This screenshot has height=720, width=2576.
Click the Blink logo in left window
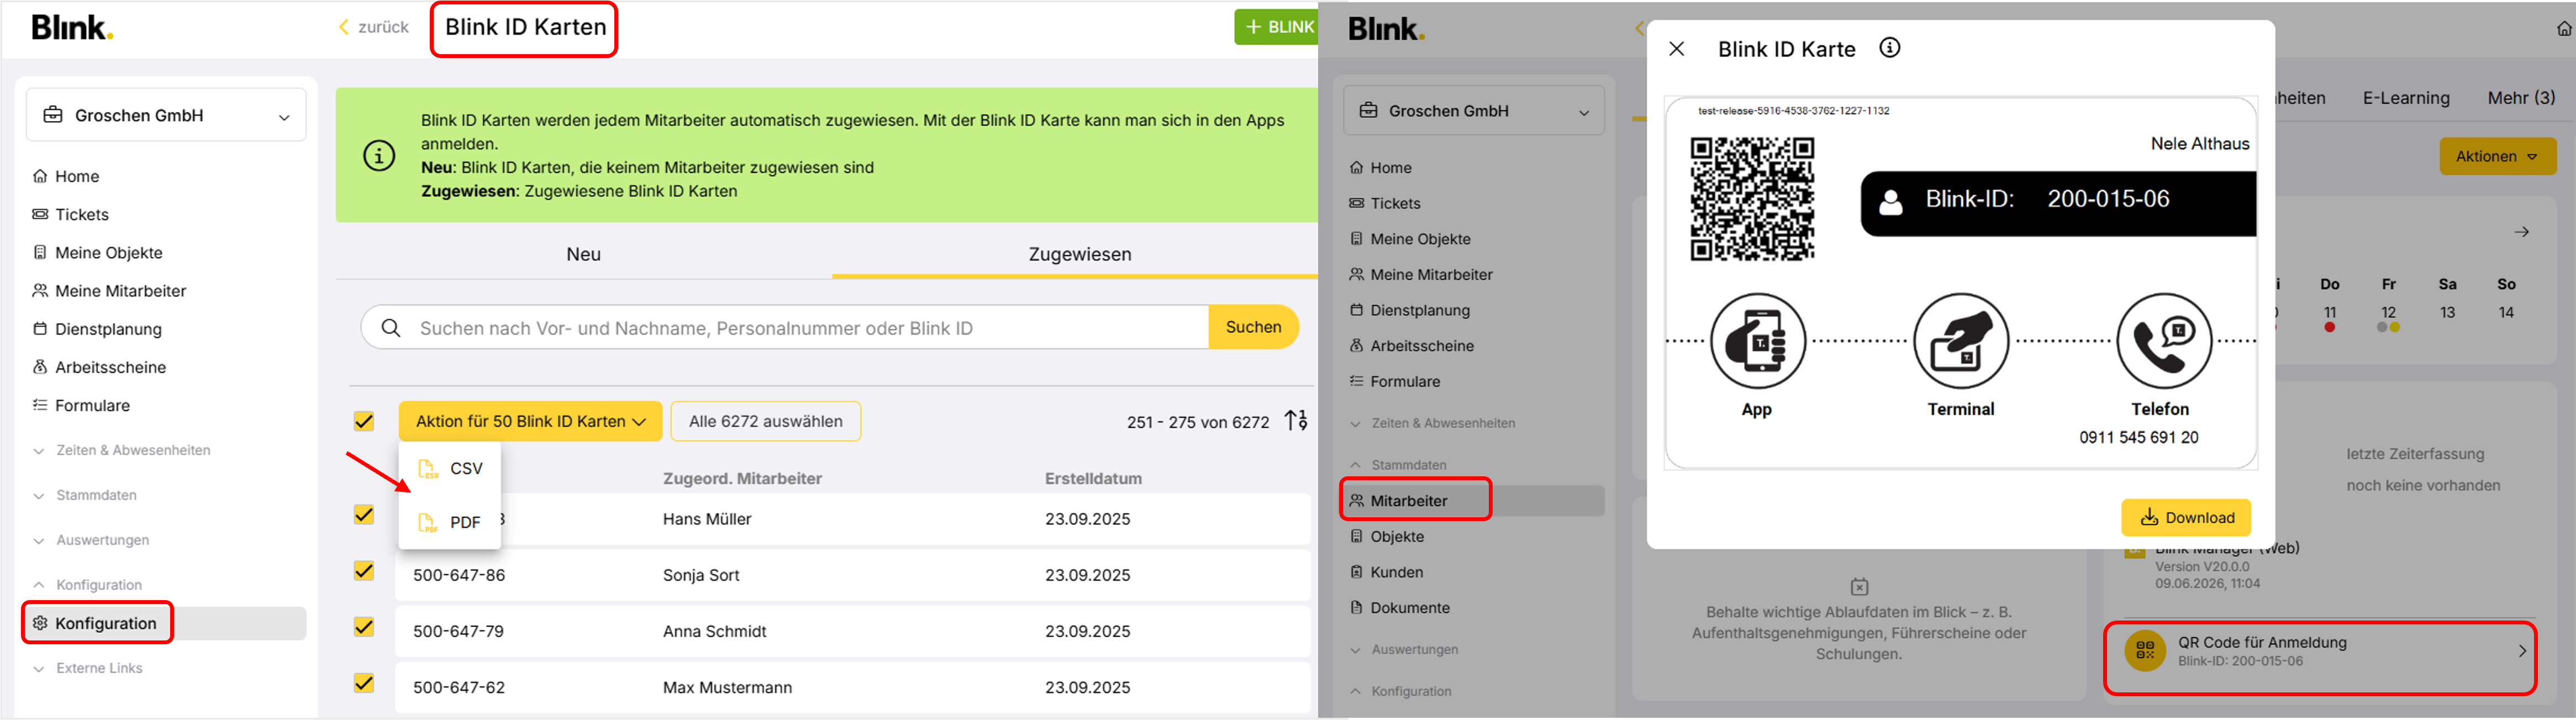click(72, 27)
